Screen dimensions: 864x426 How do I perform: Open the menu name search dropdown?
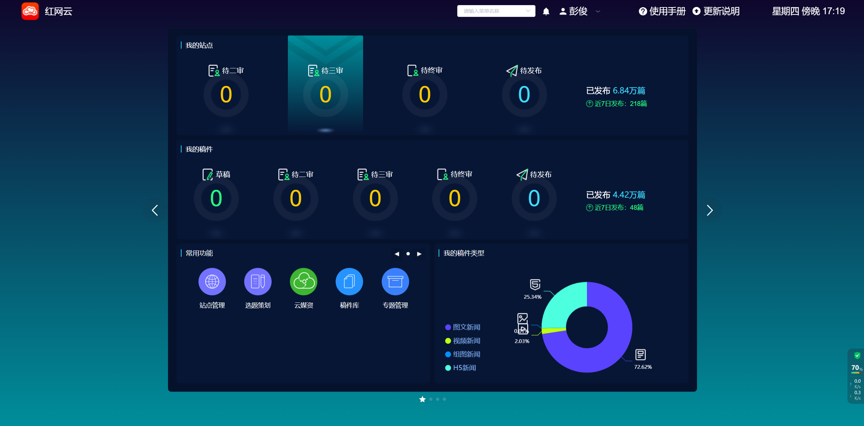496,11
